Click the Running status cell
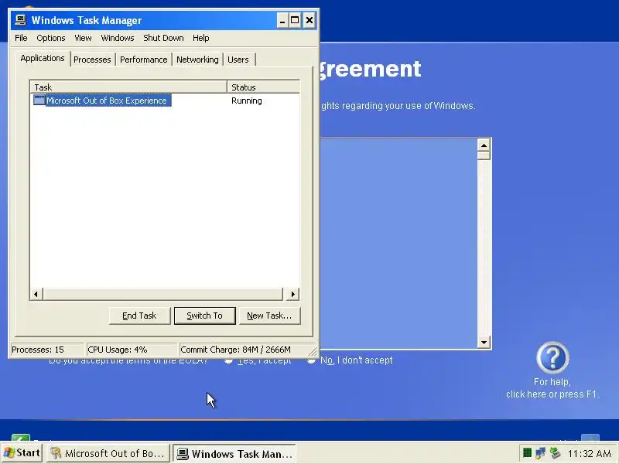The width and height of the screenshot is (619, 464). 246,101
